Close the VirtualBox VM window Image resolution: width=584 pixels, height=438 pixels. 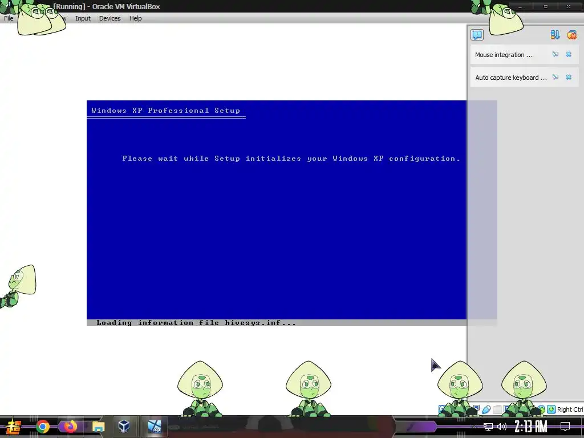point(569,7)
